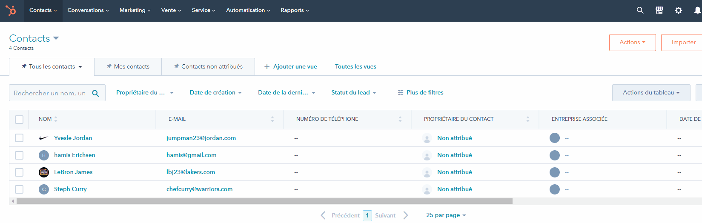
Task: Open Actions du tableau dropdown
Action: (651, 93)
